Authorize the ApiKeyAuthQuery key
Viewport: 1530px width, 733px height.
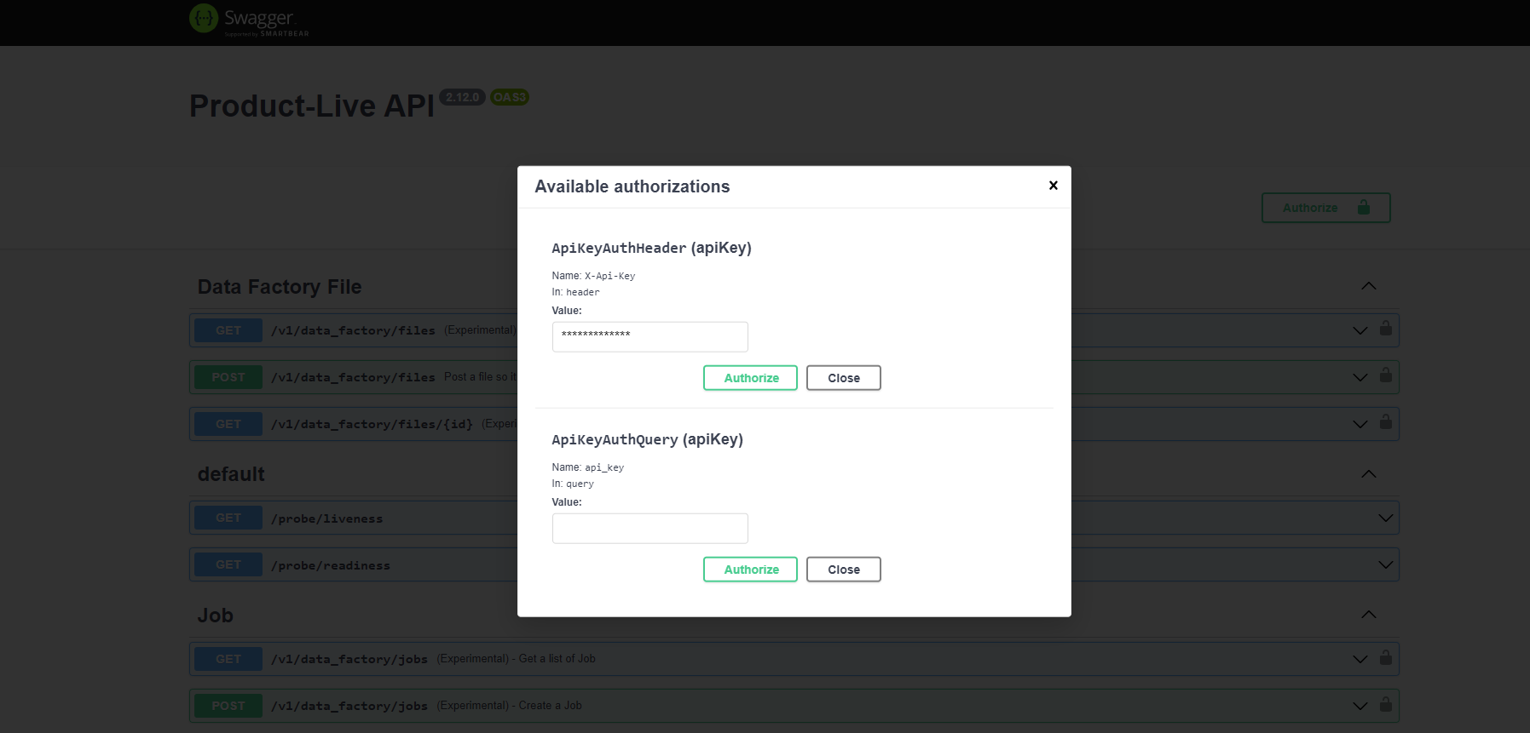[750, 570]
